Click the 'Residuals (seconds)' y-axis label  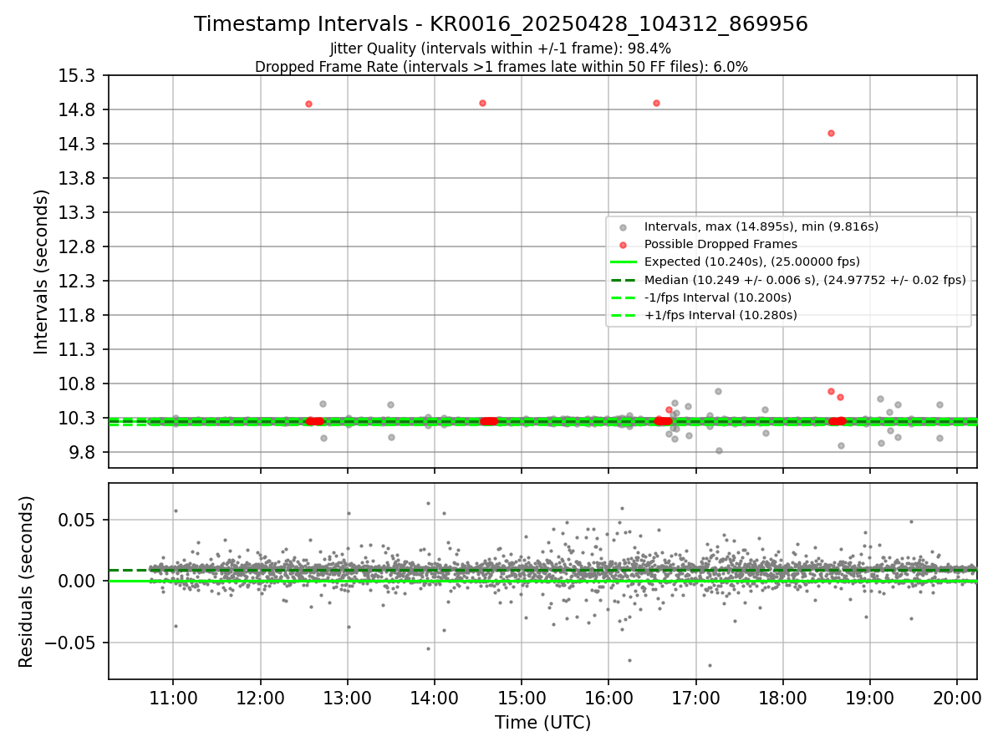pyautogui.click(x=27, y=581)
